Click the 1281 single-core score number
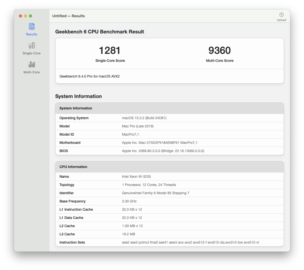Screen dimensions: 304x270 pos(110,51)
